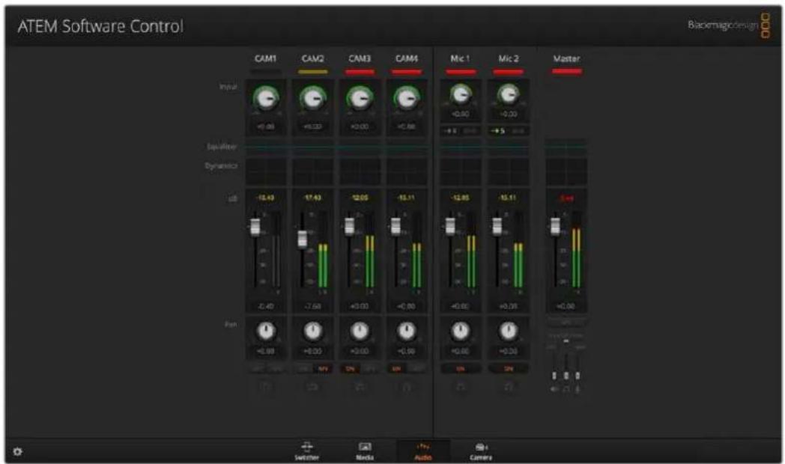Click the speaker icon under Master
The image size is (785, 464).
point(554,388)
